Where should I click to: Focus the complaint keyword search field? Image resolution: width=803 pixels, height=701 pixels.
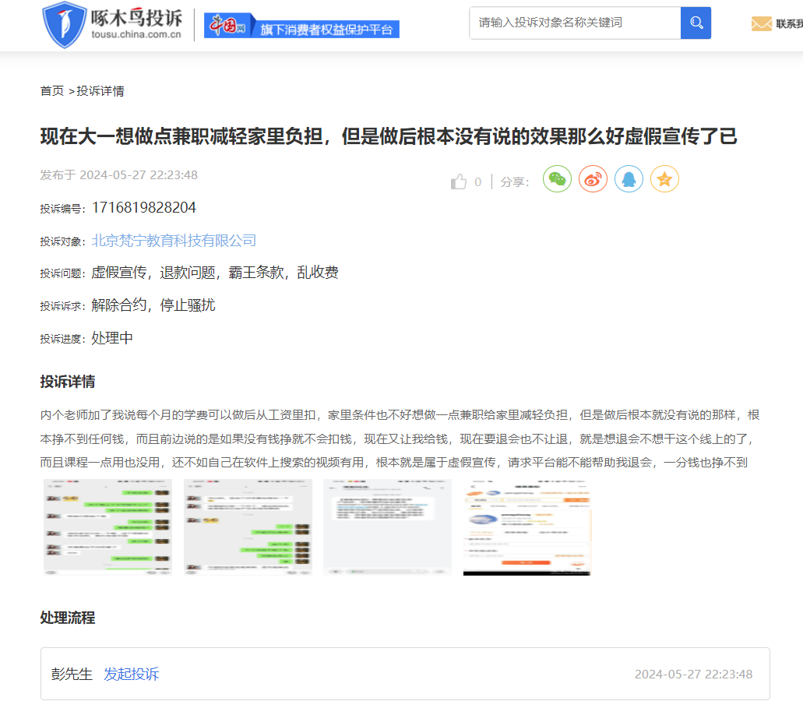pyautogui.click(x=575, y=23)
